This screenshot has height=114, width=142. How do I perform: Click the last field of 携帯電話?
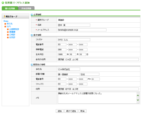pyautogui.click(x=83, y=50)
